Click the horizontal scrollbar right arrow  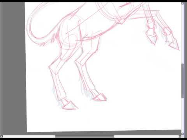click(180, 136)
